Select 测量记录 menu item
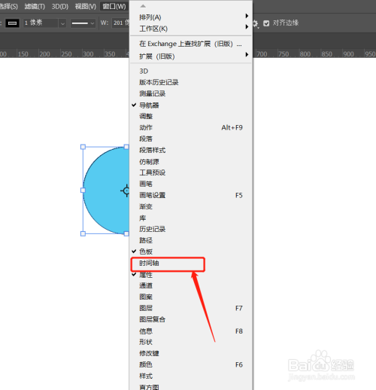 click(191, 93)
